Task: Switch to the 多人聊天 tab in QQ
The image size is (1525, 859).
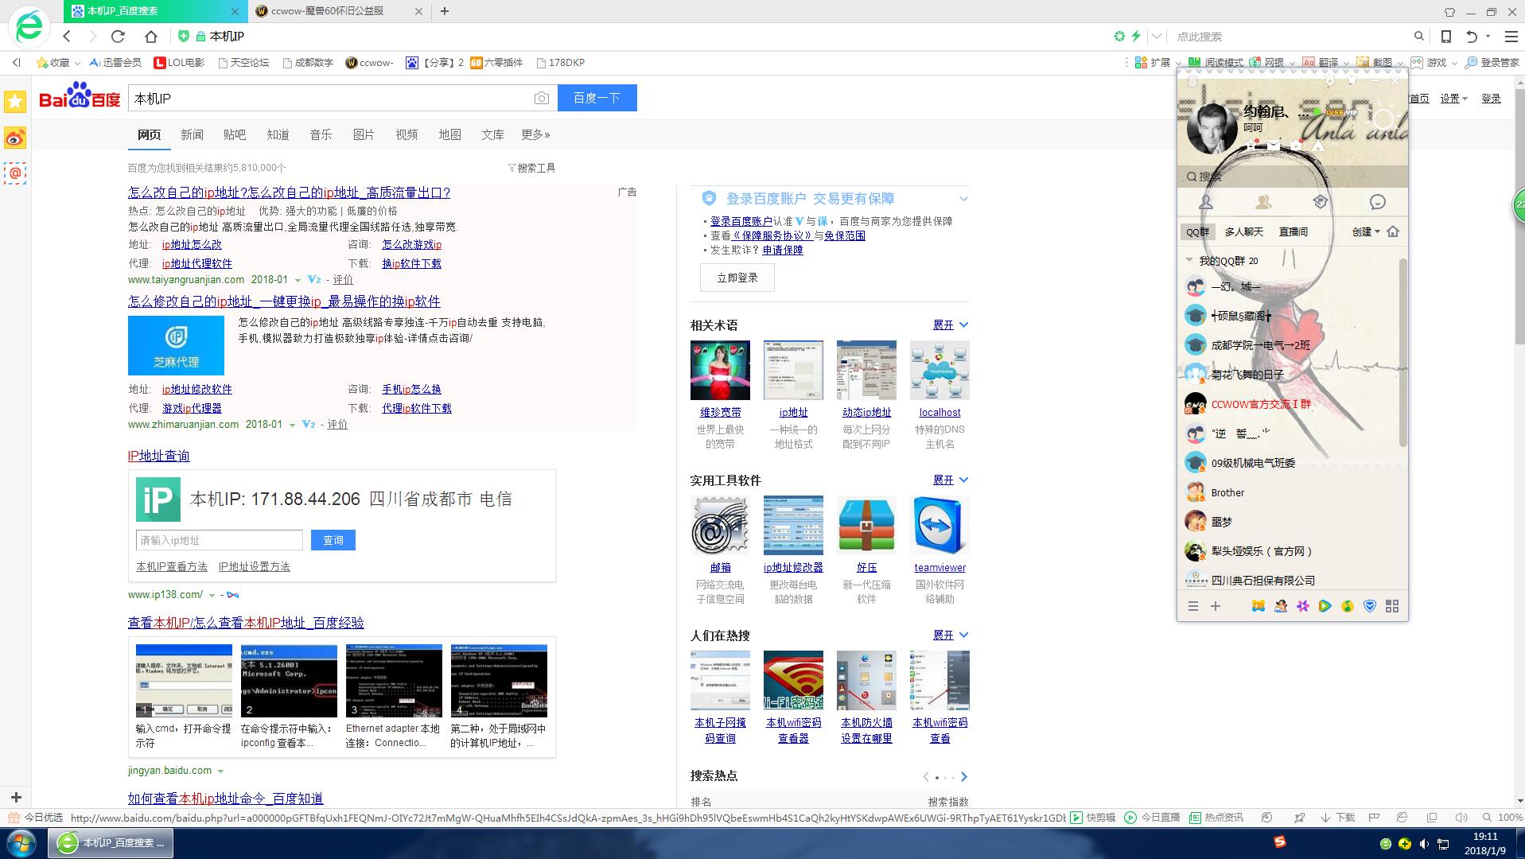Action: [x=1244, y=231]
